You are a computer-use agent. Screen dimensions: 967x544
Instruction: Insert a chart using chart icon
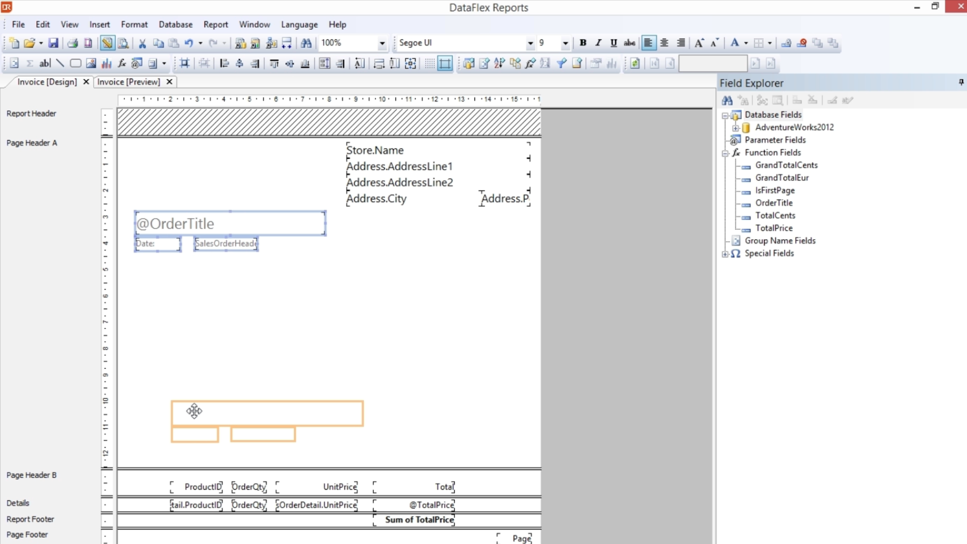click(106, 63)
